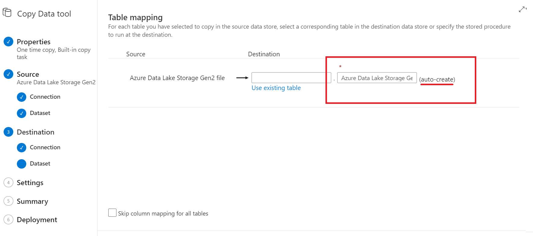Open Dataset under Source
Viewport: 533px width, 236px height.
(x=40, y=113)
